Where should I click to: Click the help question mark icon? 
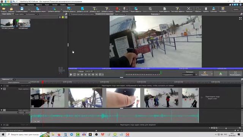click(240, 5)
